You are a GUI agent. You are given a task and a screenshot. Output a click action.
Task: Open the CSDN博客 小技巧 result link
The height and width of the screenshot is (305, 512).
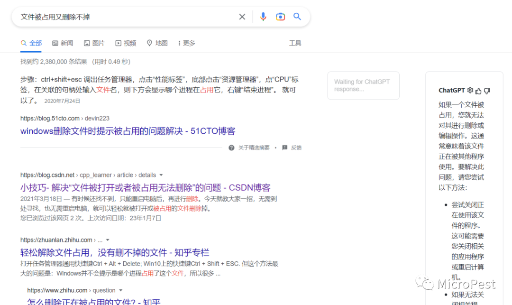tap(146, 187)
